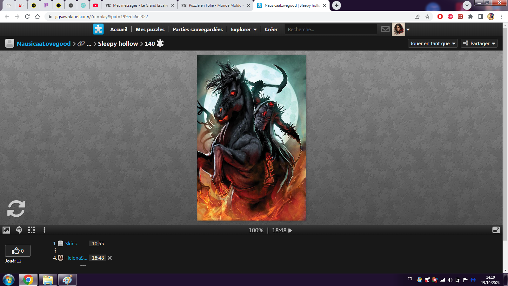Image resolution: width=508 pixels, height=286 pixels.
Task: Open the Créer page
Action: click(271, 29)
